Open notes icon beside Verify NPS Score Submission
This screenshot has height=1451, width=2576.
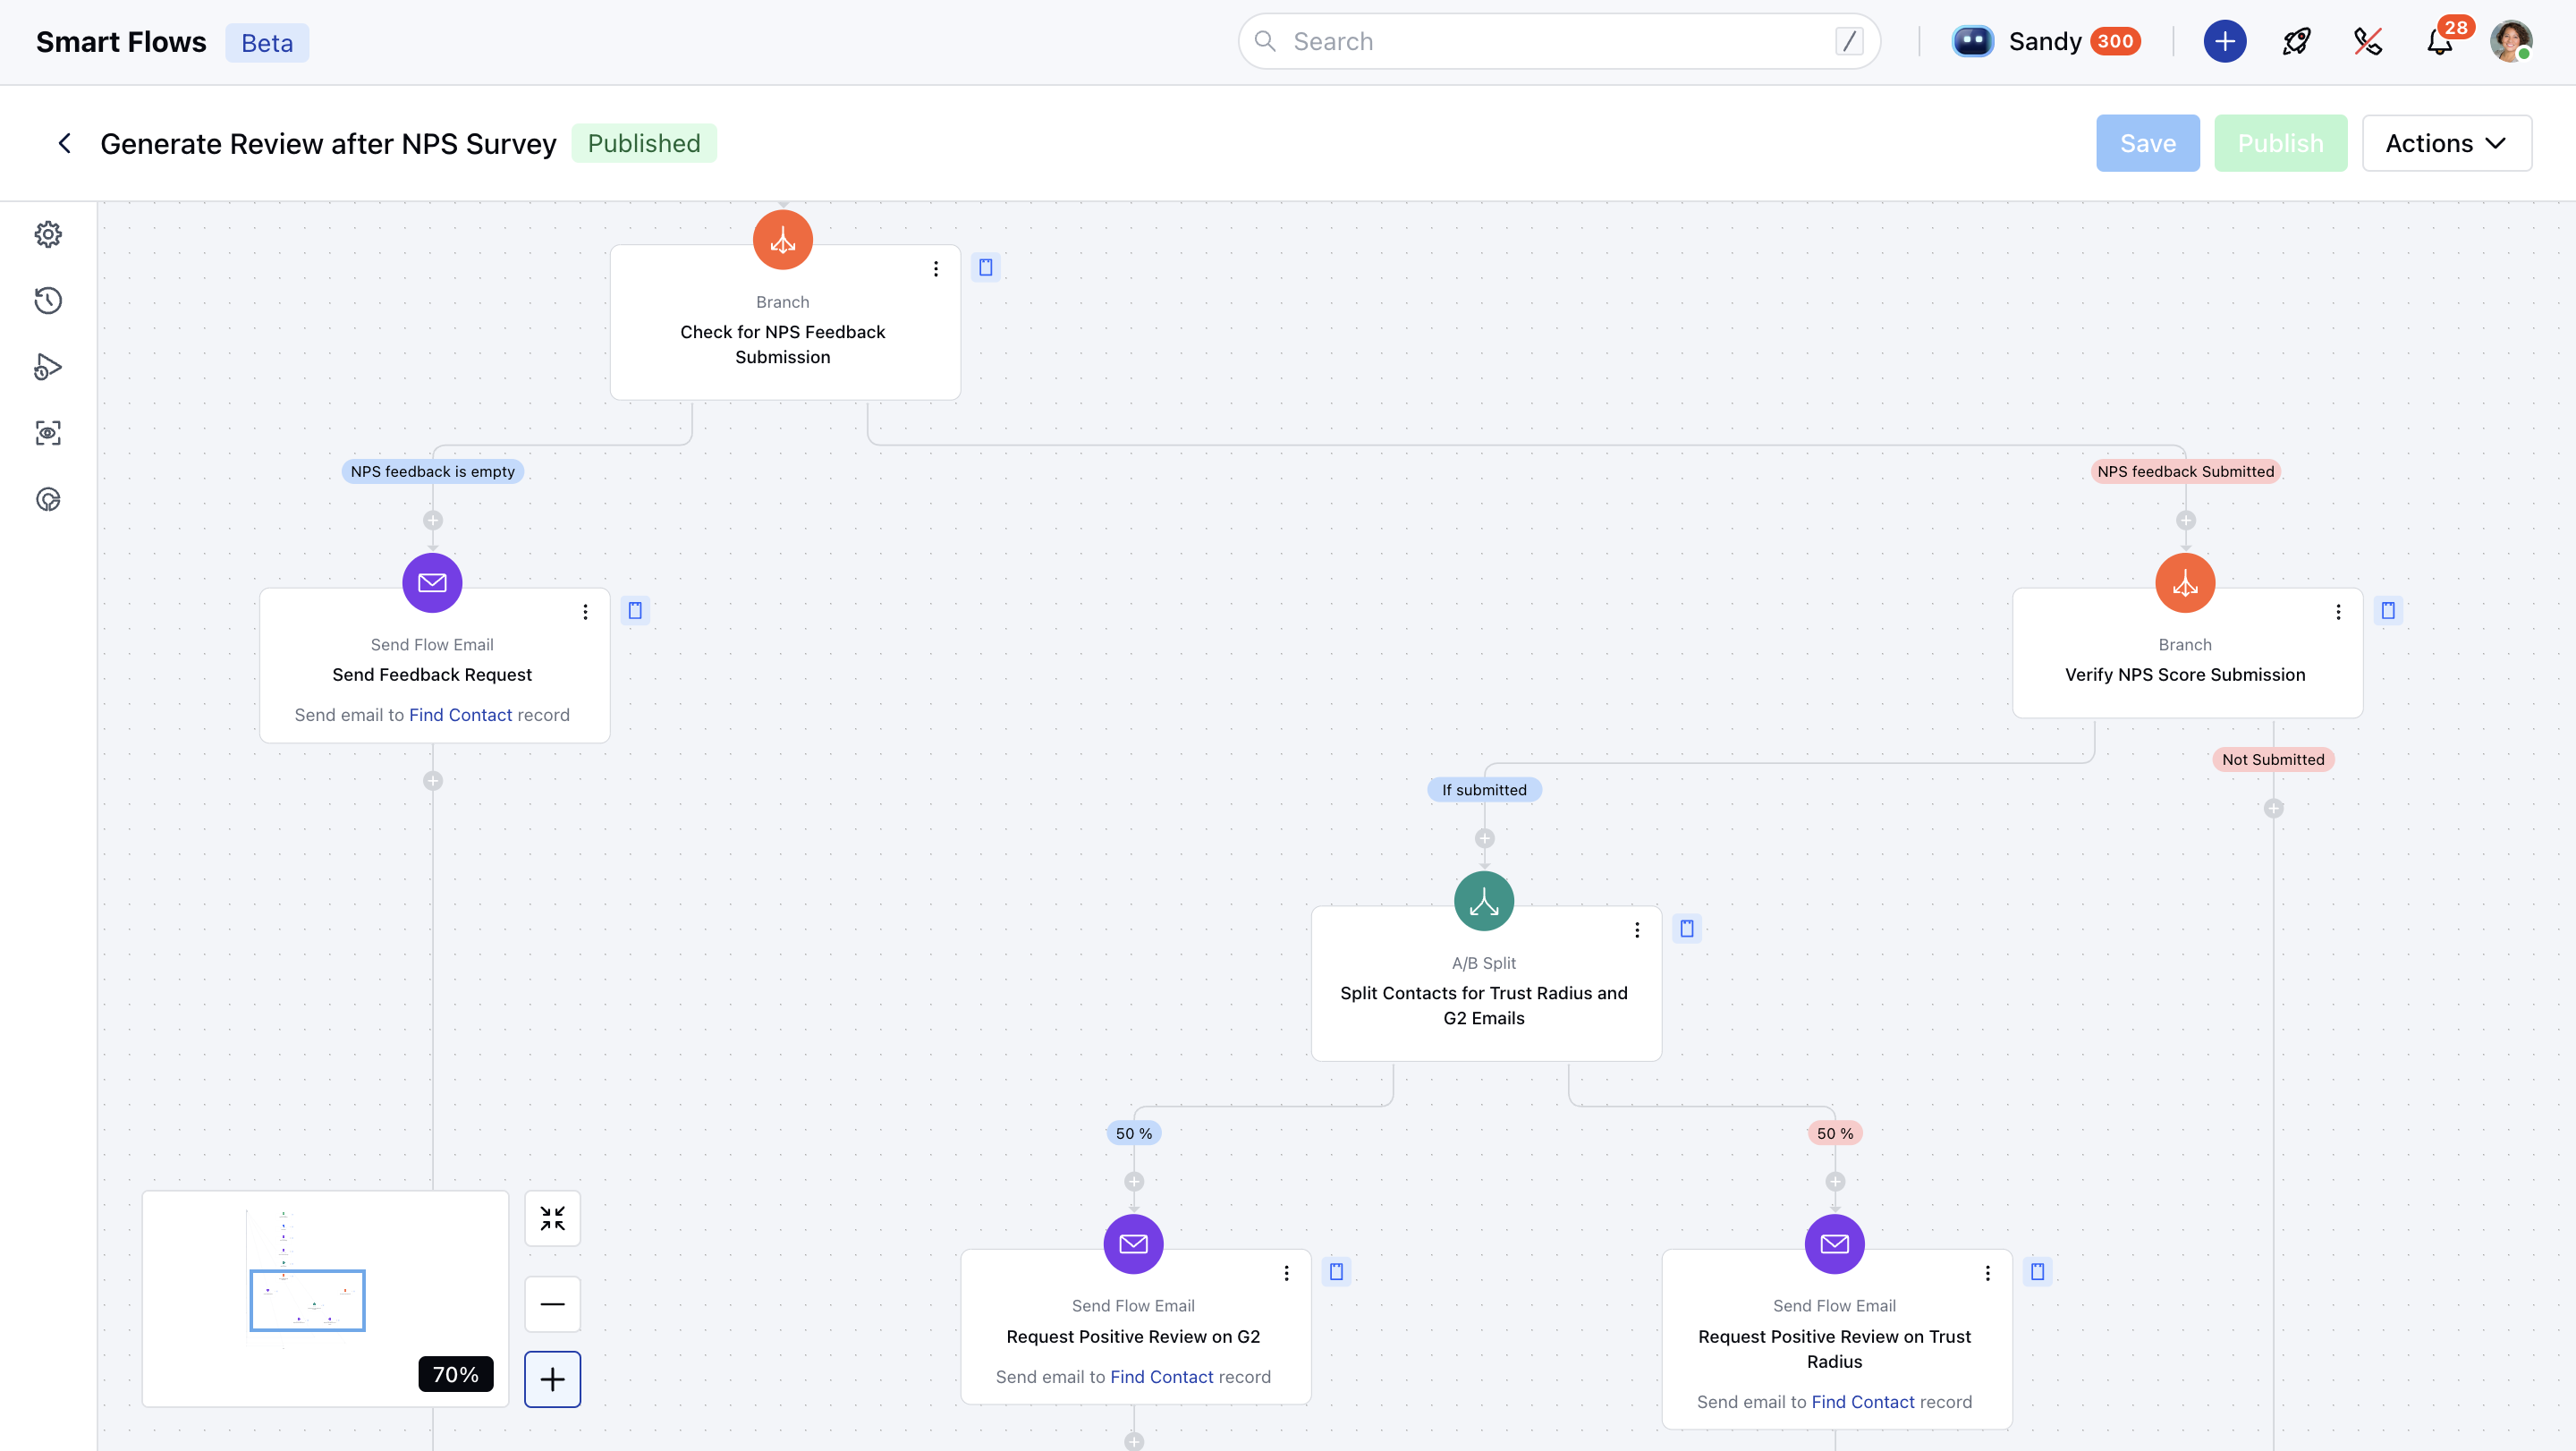2388,611
